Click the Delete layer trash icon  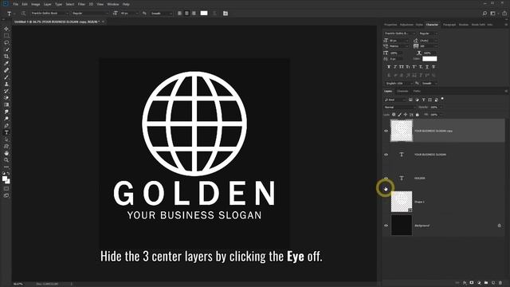tap(500, 283)
